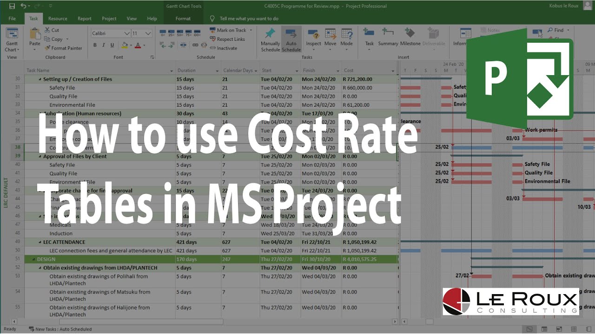This screenshot has width=595, height=334.
Task: Mark task 50% complete
Action: [179, 33]
